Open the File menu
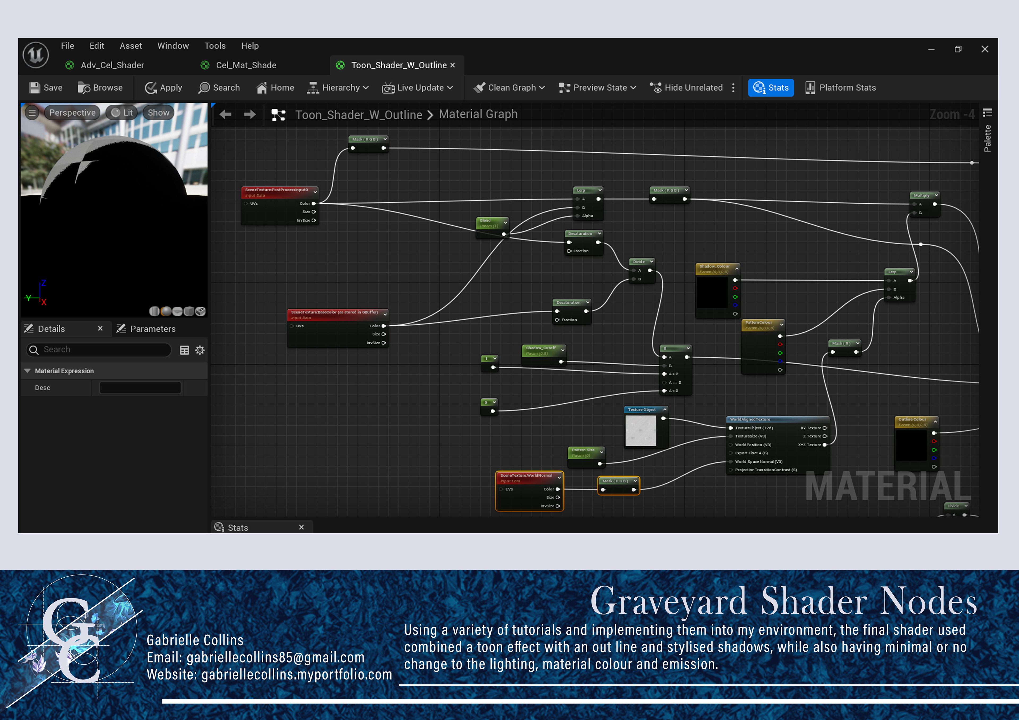Image resolution: width=1019 pixels, height=720 pixels. tap(67, 46)
